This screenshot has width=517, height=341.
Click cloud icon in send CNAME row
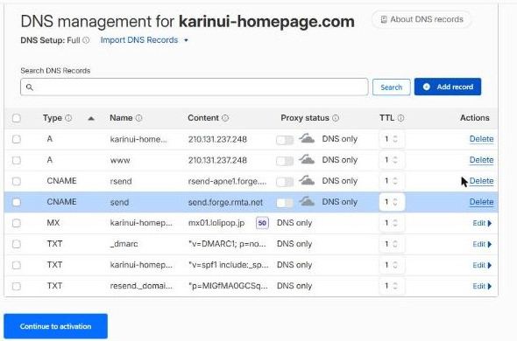pyautogui.click(x=307, y=201)
